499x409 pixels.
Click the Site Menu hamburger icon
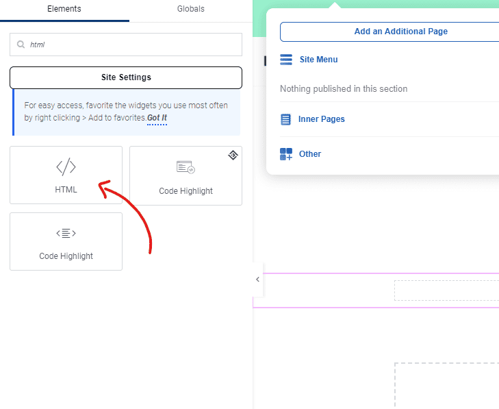pyautogui.click(x=286, y=60)
